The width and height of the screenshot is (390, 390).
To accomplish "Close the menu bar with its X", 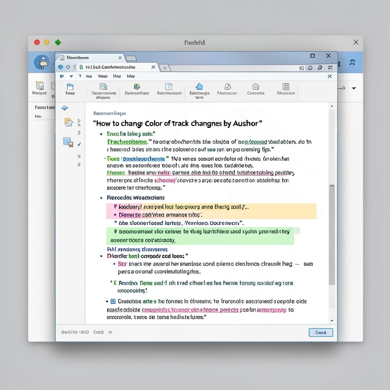I will (x=329, y=76).
